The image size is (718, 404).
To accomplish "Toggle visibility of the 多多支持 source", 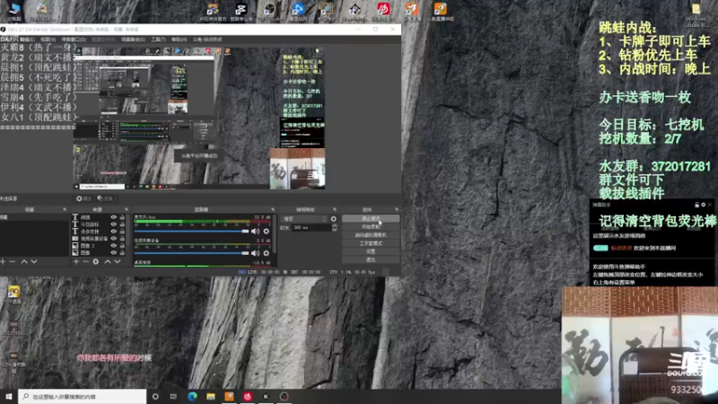I will [x=114, y=232].
